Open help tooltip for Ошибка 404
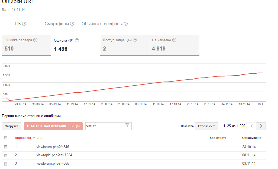The height and width of the screenshot is (169, 278). pos(77,40)
